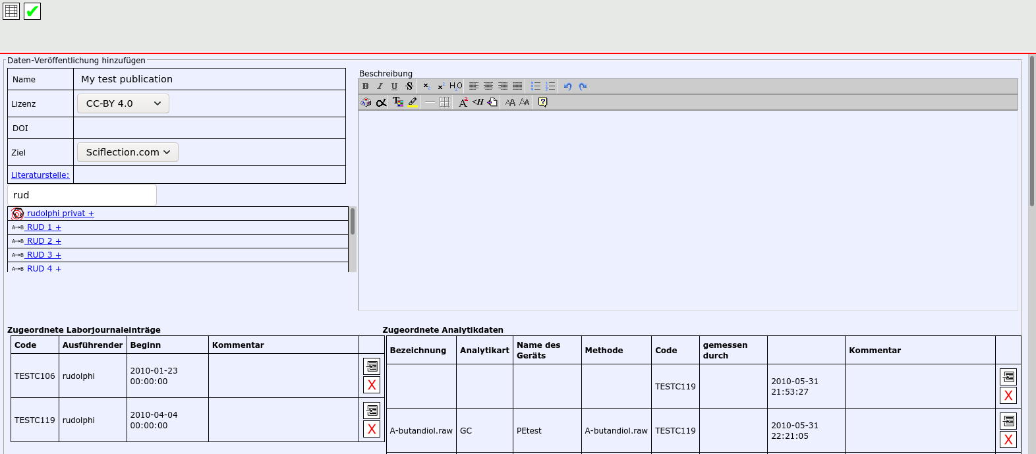Open details icon for A-butandiol.raw row

point(1008,421)
